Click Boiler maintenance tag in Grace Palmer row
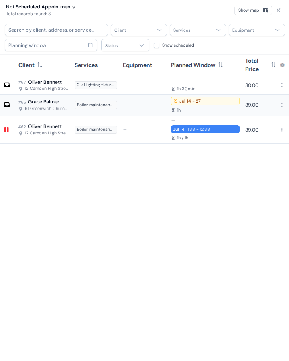289x361 pixels. pyautogui.click(x=96, y=105)
